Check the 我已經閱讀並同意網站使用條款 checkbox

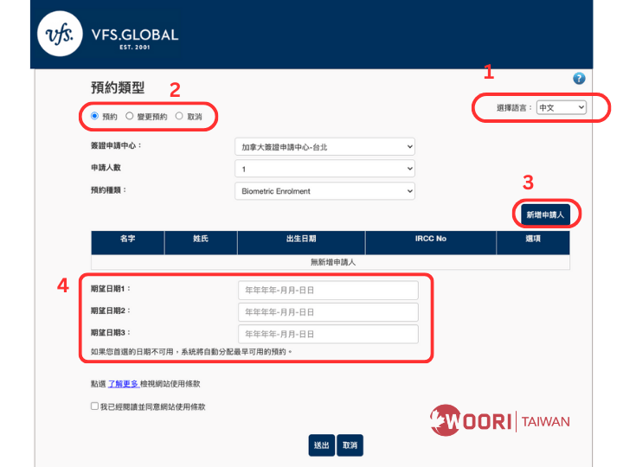click(94, 406)
